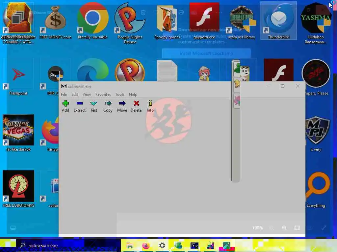Open the Help menu
The height and width of the screenshot is (252, 337).
point(133,94)
